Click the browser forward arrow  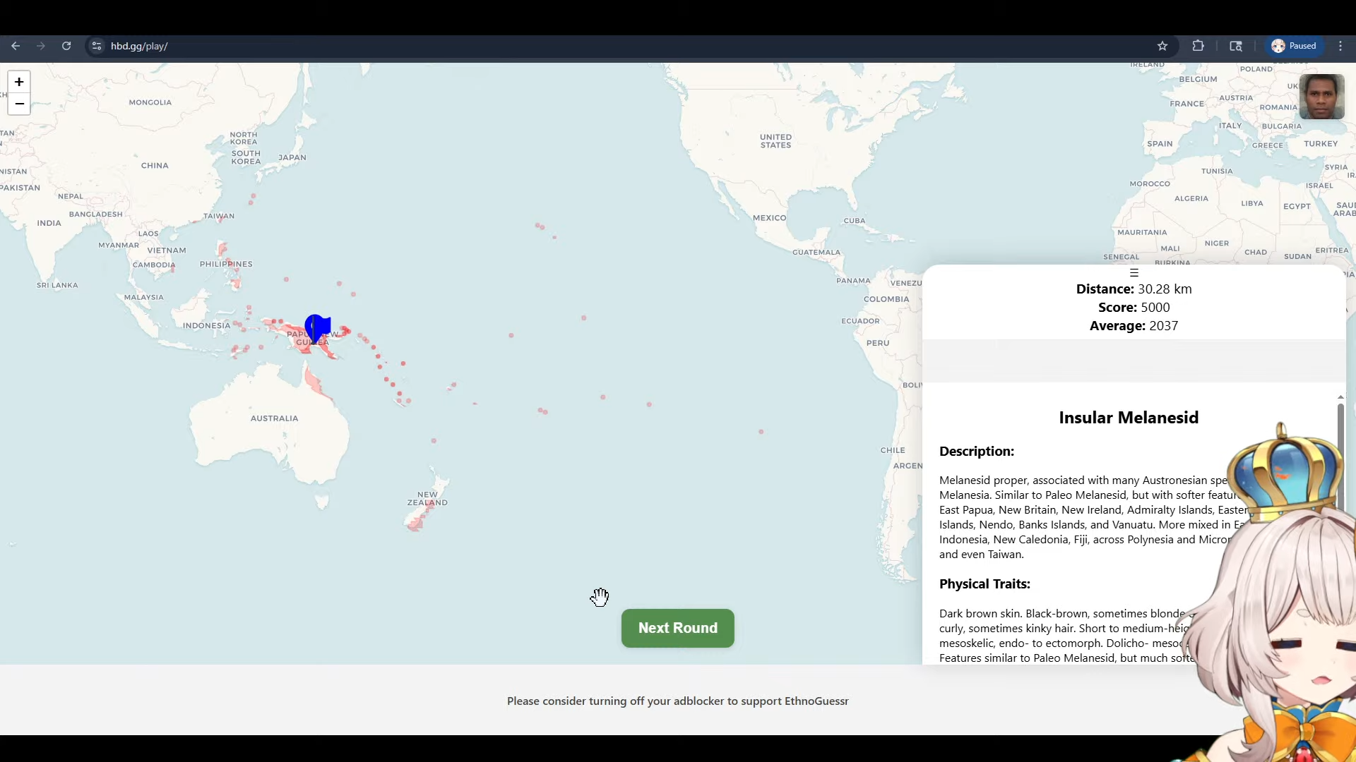pyautogui.click(x=41, y=46)
